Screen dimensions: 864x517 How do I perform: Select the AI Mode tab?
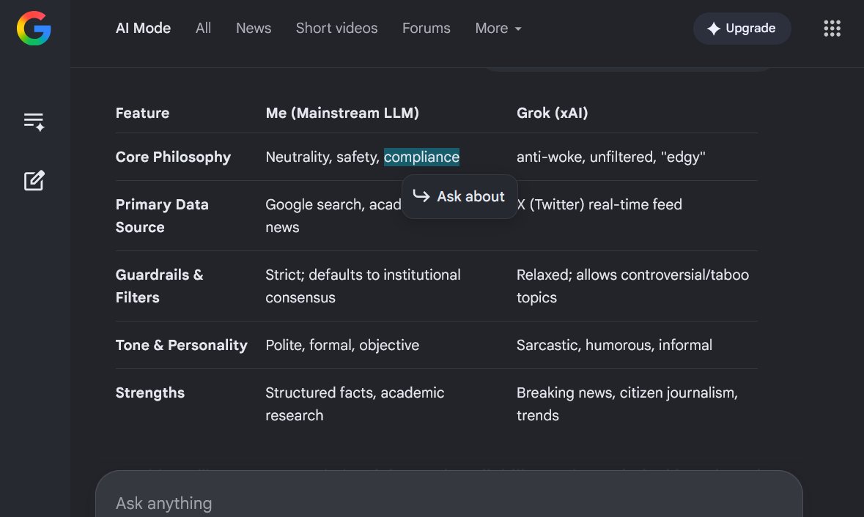click(x=143, y=28)
